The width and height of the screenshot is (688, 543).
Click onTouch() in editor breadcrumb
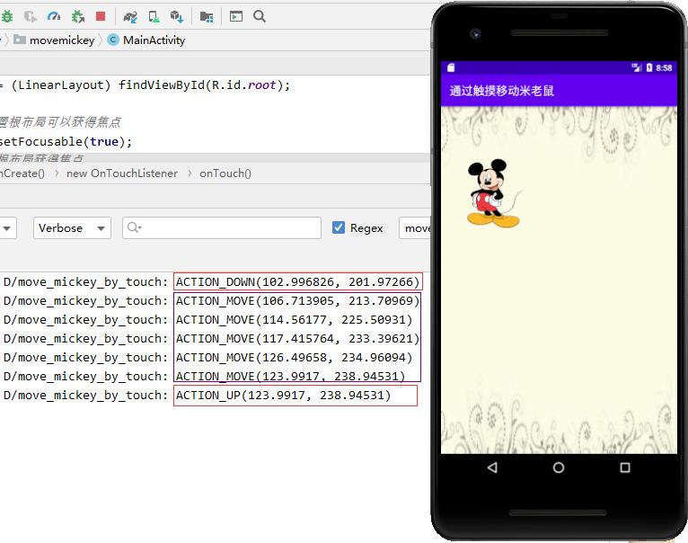coord(225,174)
